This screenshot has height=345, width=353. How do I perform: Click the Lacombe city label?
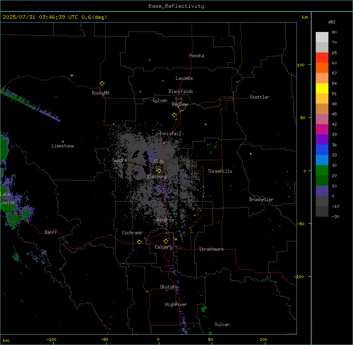click(184, 78)
